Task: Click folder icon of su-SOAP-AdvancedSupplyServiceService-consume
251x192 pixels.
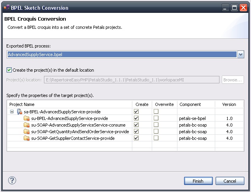Action: click(26, 125)
